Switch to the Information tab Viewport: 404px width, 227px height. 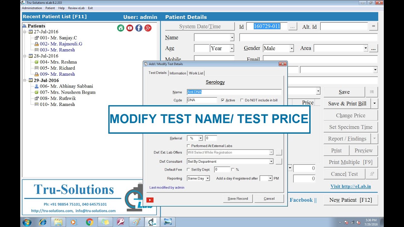pyautogui.click(x=178, y=73)
